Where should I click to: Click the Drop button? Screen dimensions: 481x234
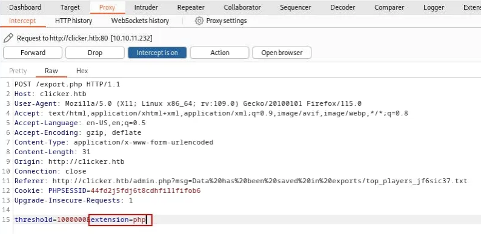click(95, 53)
